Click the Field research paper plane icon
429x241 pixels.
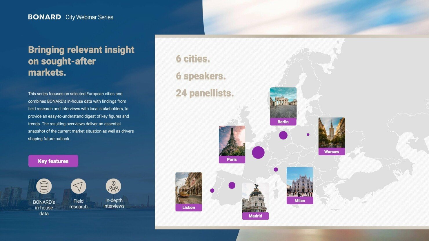tap(78, 186)
